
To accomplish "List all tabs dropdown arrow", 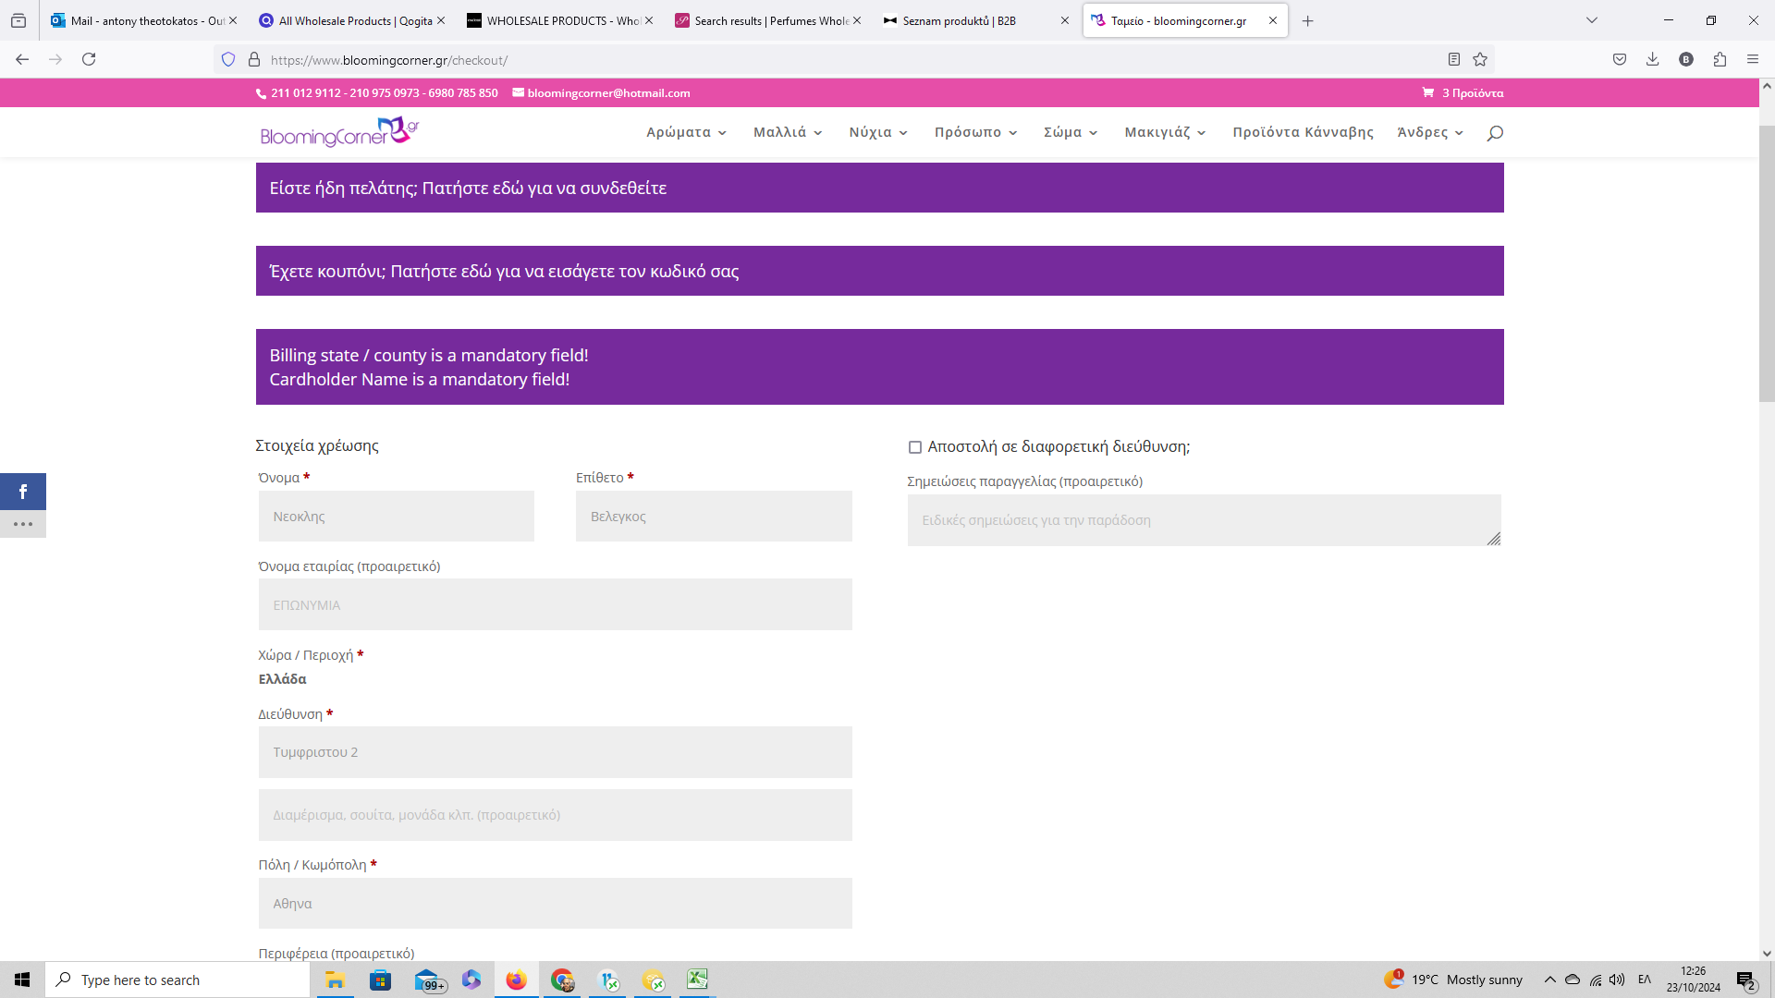I will (x=1592, y=20).
